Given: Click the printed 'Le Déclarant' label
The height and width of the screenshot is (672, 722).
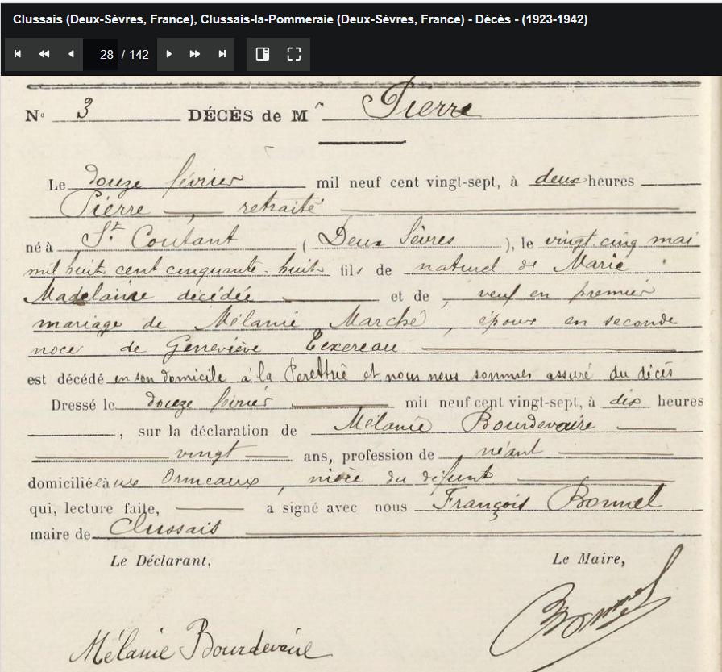Looking at the screenshot, I should pyautogui.click(x=160, y=561).
